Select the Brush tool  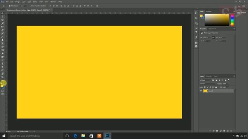(x=2, y=37)
